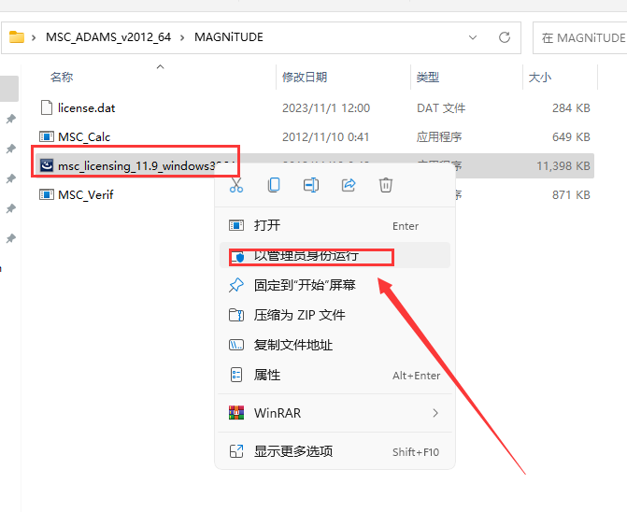The height and width of the screenshot is (512, 627).
Task: Choose 打开 from the context menu
Action: pos(335,225)
